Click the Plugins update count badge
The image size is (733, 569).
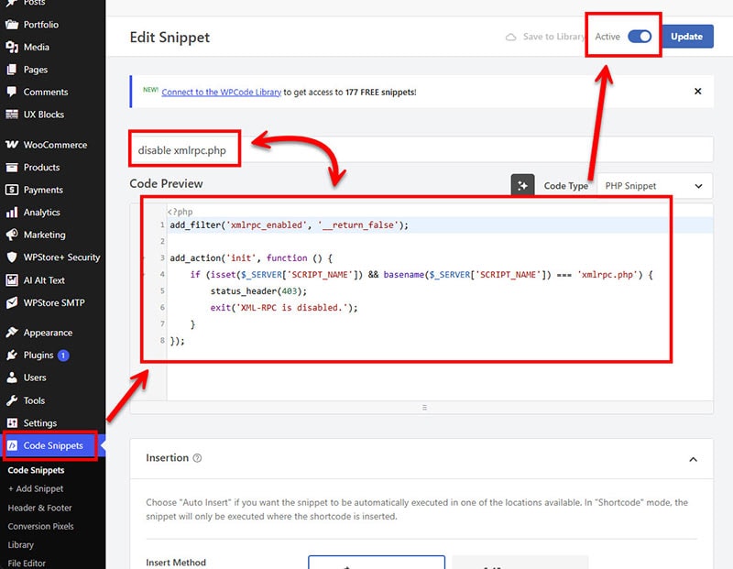pos(63,356)
